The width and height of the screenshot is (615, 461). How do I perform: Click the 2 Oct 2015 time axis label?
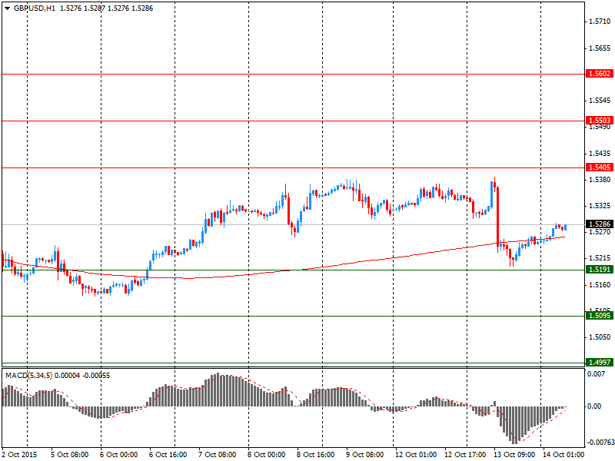click(x=20, y=455)
